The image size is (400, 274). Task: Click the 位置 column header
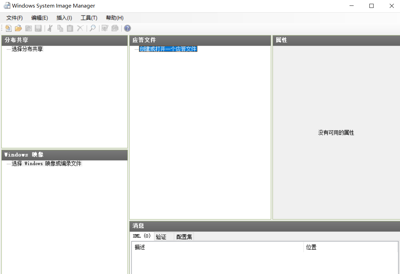(x=351, y=247)
